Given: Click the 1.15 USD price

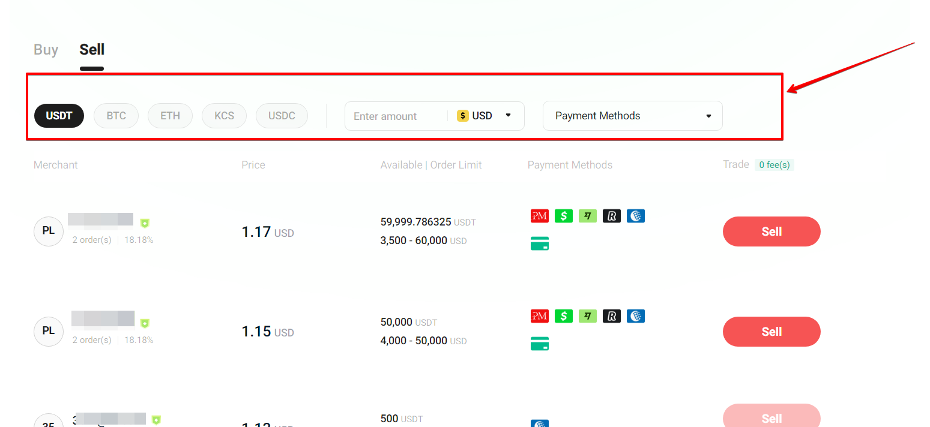Looking at the screenshot, I should tap(268, 332).
